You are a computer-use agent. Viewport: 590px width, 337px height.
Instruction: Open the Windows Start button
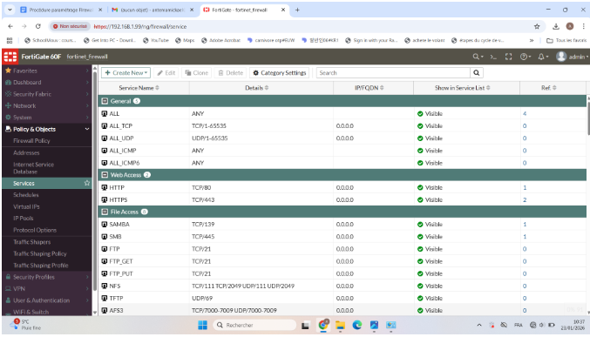[x=202, y=325]
